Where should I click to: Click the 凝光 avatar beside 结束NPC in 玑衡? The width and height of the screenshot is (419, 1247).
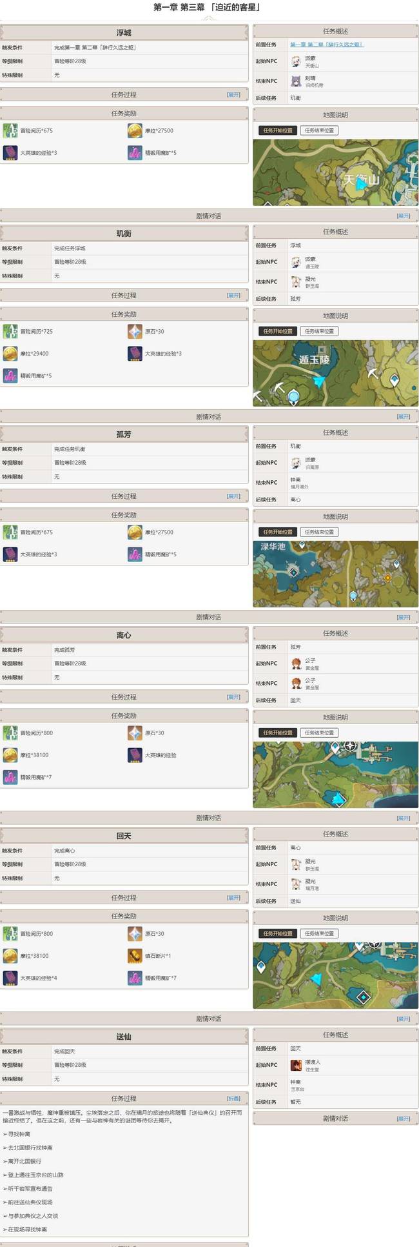pyautogui.click(x=296, y=282)
